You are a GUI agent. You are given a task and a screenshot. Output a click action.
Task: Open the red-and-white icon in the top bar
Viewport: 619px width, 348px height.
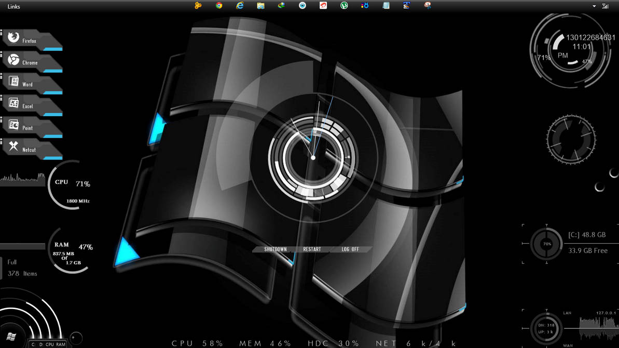coord(323,6)
